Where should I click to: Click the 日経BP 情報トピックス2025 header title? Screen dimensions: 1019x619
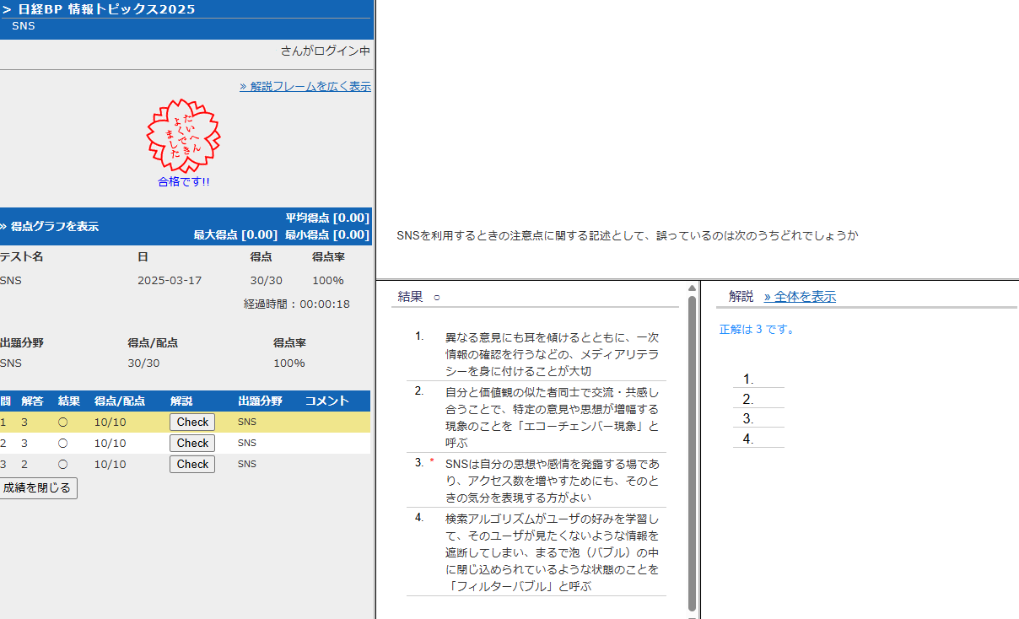pyautogui.click(x=106, y=9)
